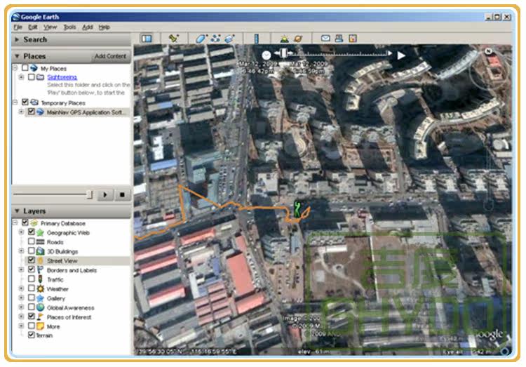Click the Print toolbar icon
The image size is (526, 367).
(339, 39)
